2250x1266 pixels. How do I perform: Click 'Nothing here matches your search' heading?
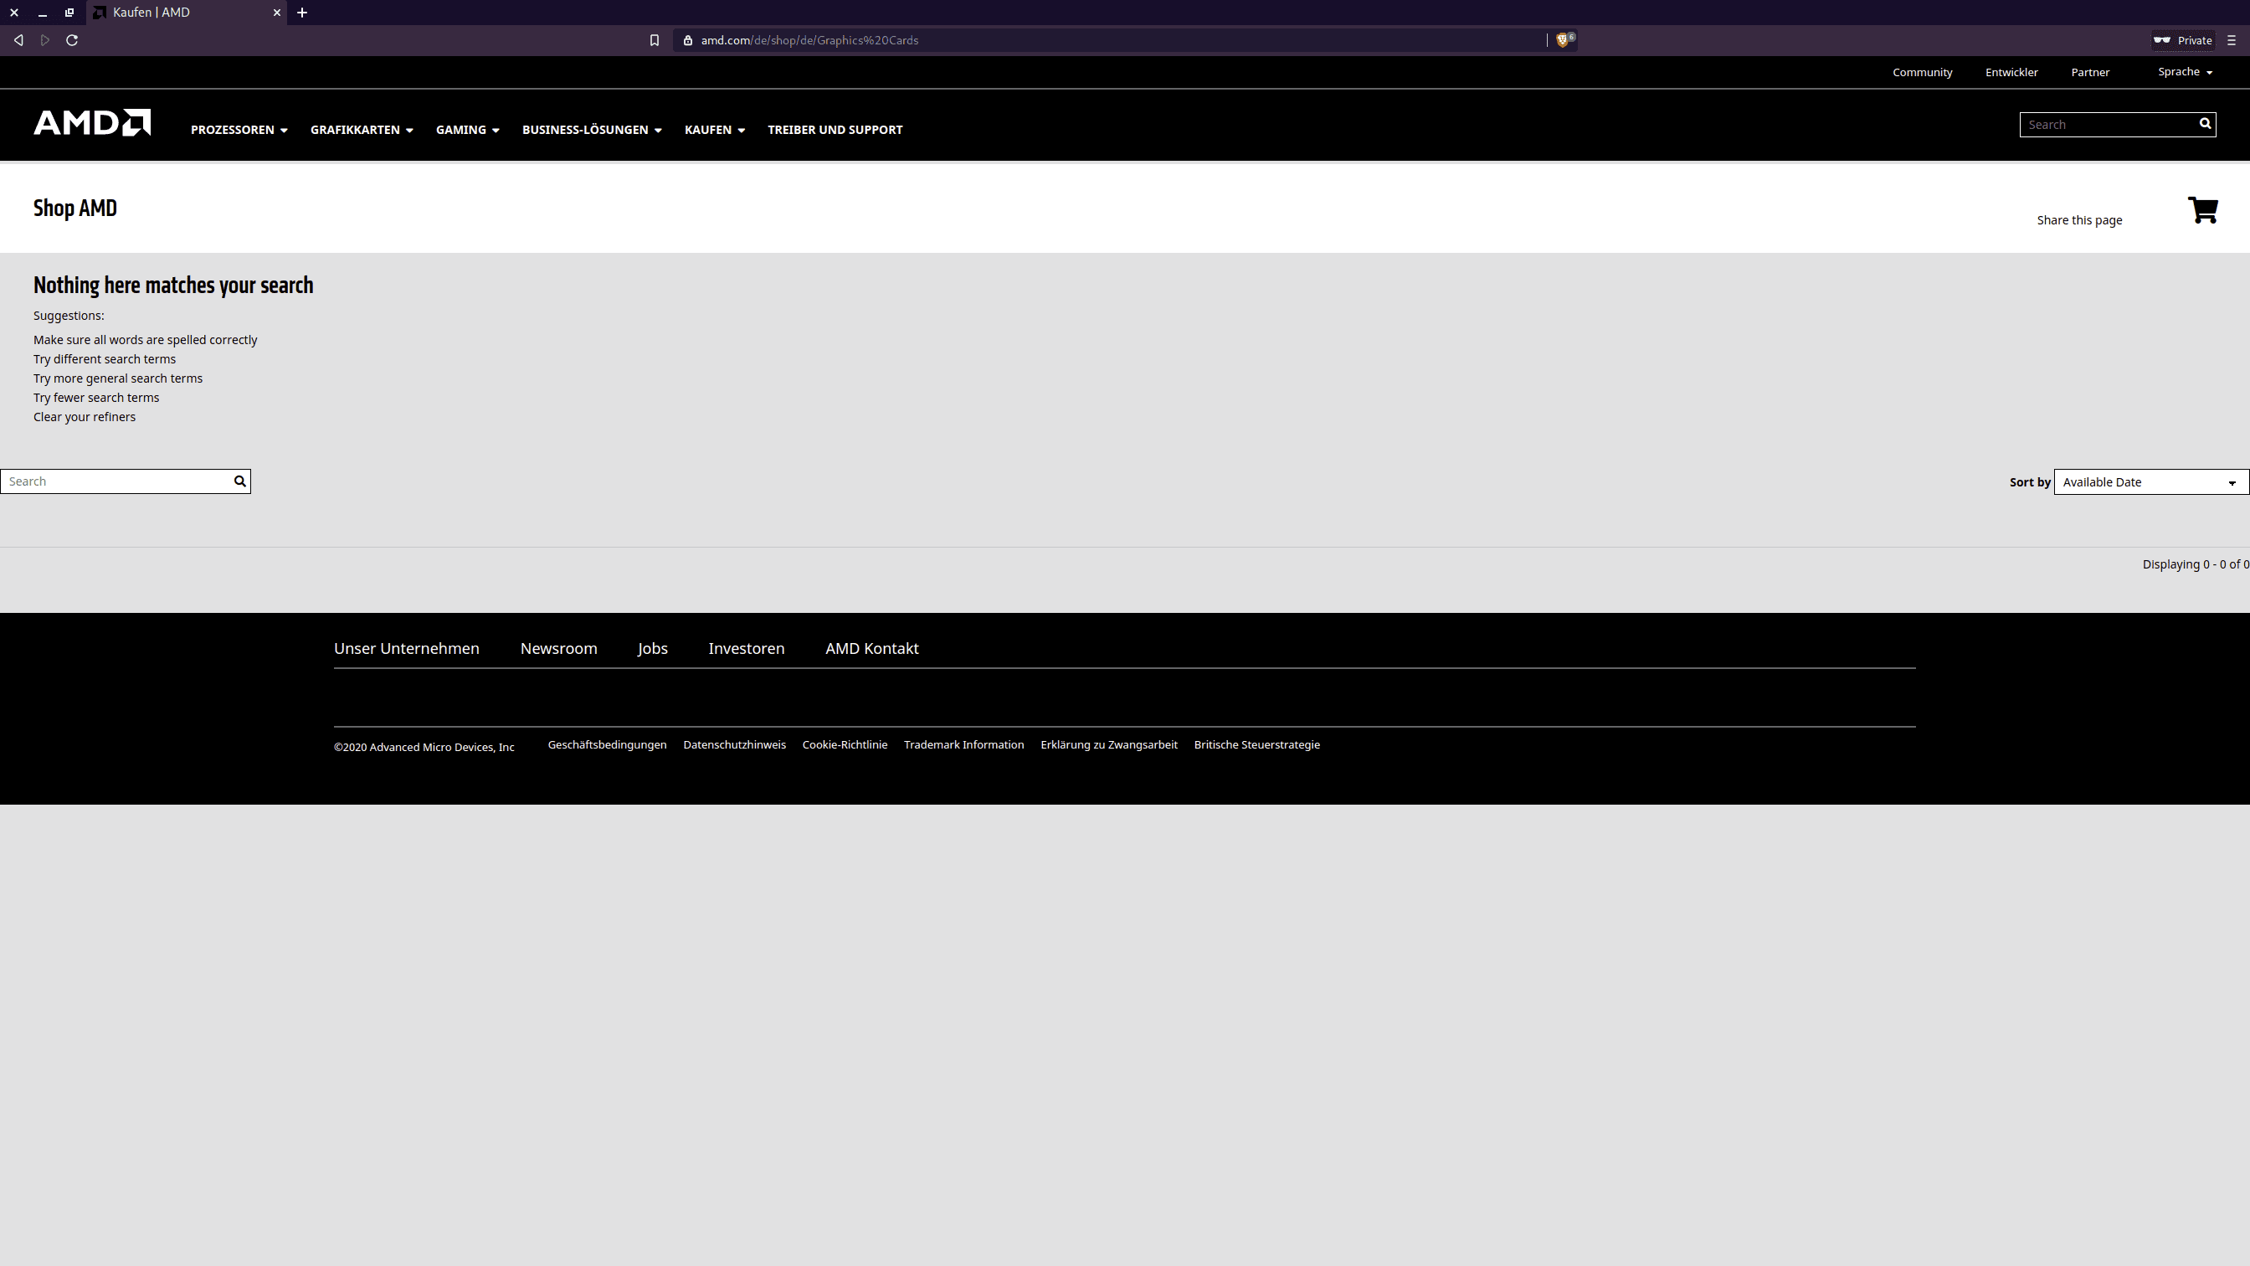click(x=173, y=285)
